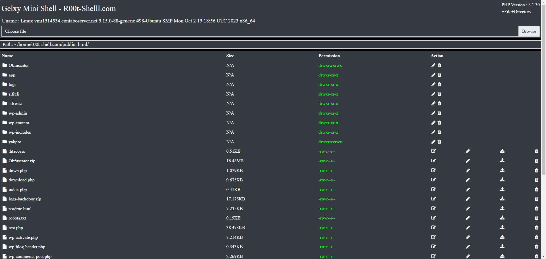Delete the wp-content folder
This screenshot has width=546, height=259.
pyautogui.click(x=439, y=123)
